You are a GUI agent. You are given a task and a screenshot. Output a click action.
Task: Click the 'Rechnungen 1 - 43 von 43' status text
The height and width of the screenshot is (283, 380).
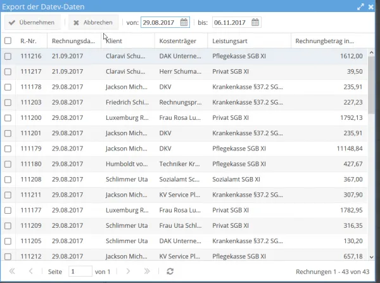tap(332, 272)
